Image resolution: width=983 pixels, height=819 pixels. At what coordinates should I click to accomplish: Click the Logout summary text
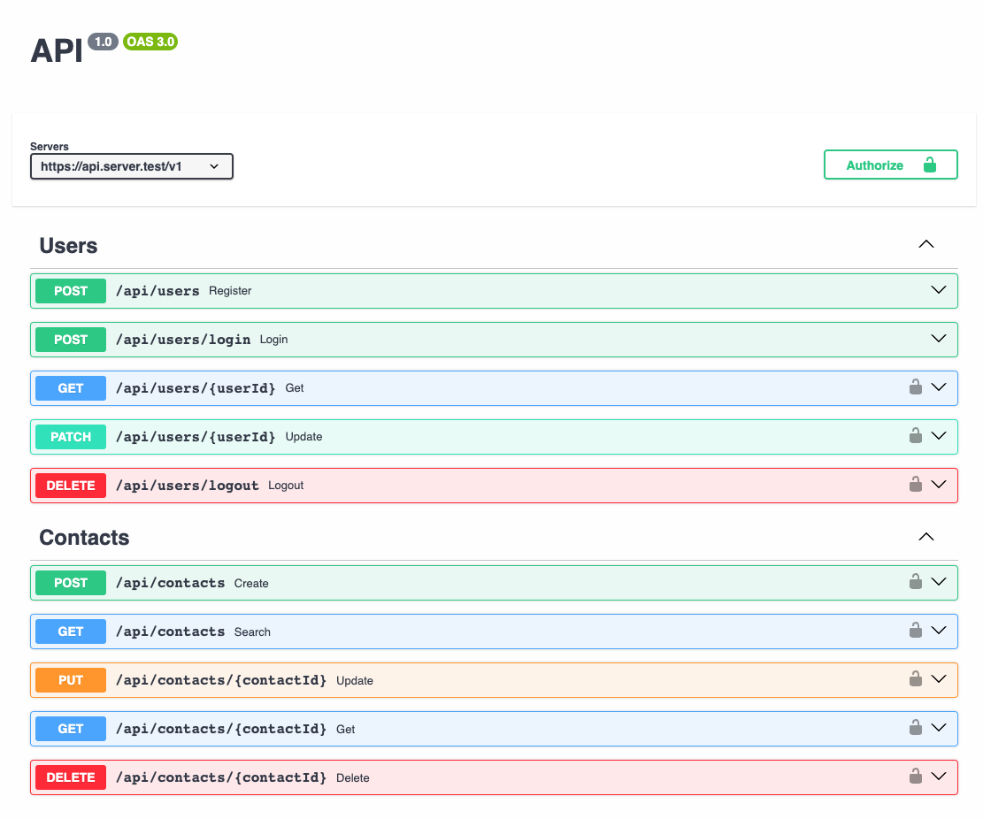pos(286,486)
